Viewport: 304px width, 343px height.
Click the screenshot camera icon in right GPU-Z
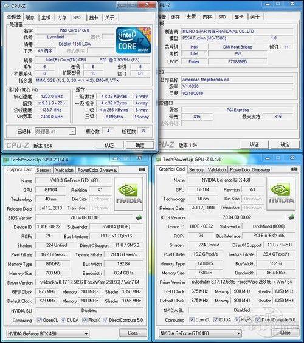click(294, 169)
